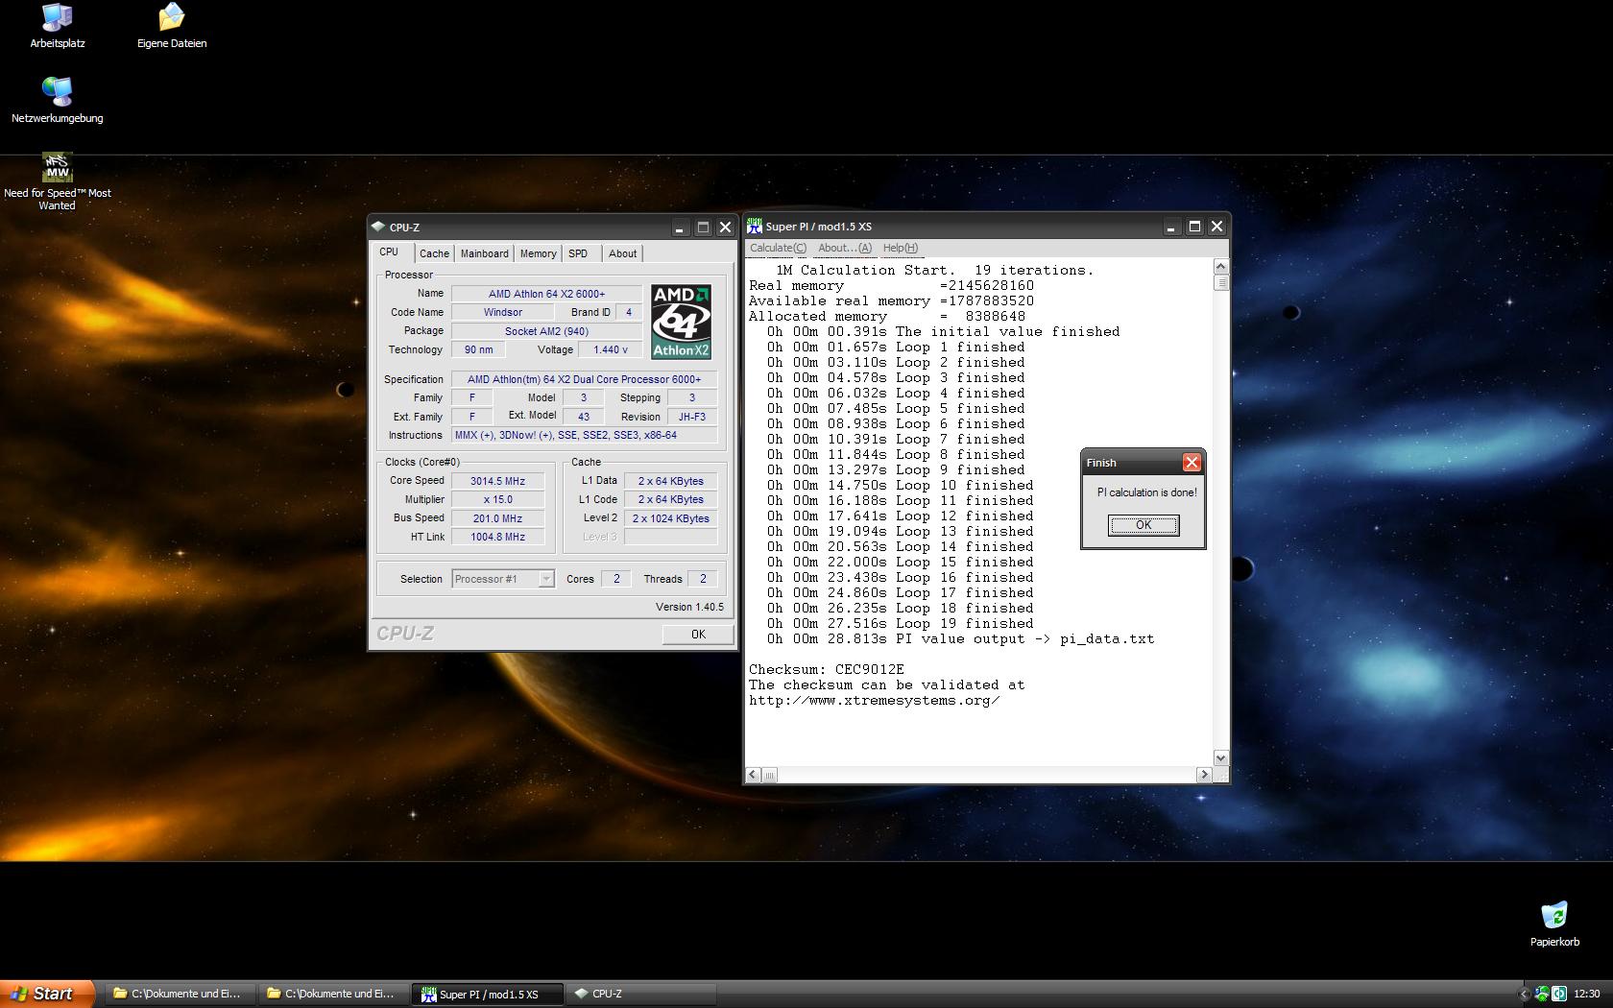Open the Papierkorb recycle bin
The height and width of the screenshot is (1008, 1613).
[1553, 916]
